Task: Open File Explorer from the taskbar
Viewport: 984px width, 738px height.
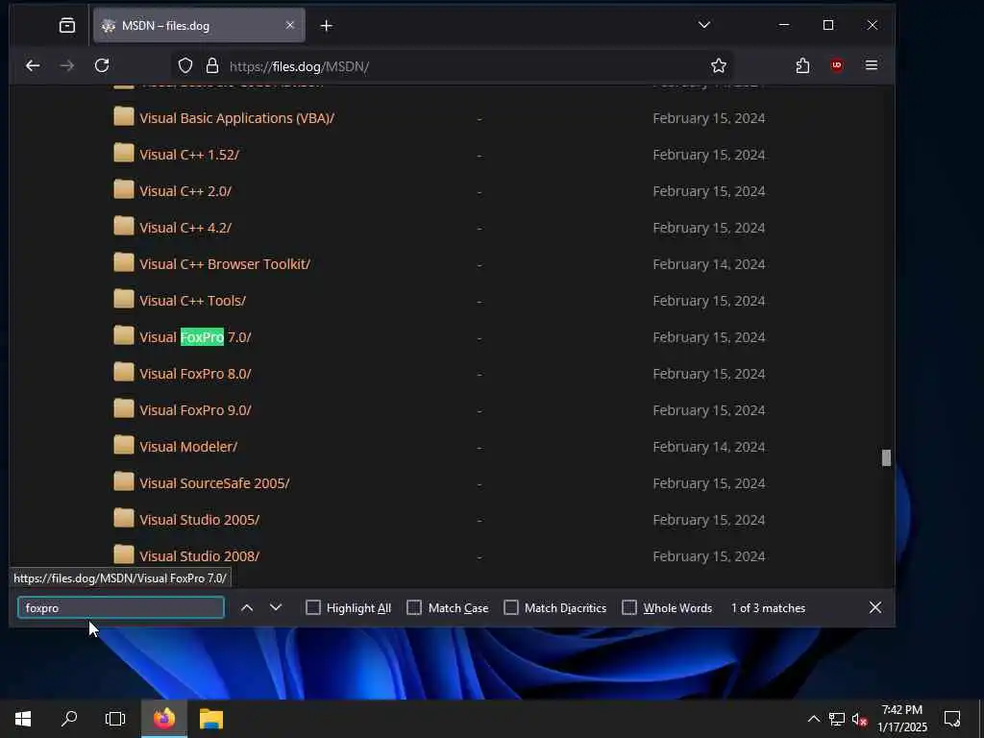Action: pyautogui.click(x=211, y=719)
